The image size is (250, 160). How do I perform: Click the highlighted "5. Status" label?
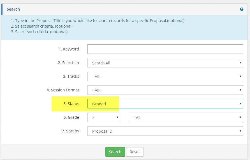(x=71, y=104)
